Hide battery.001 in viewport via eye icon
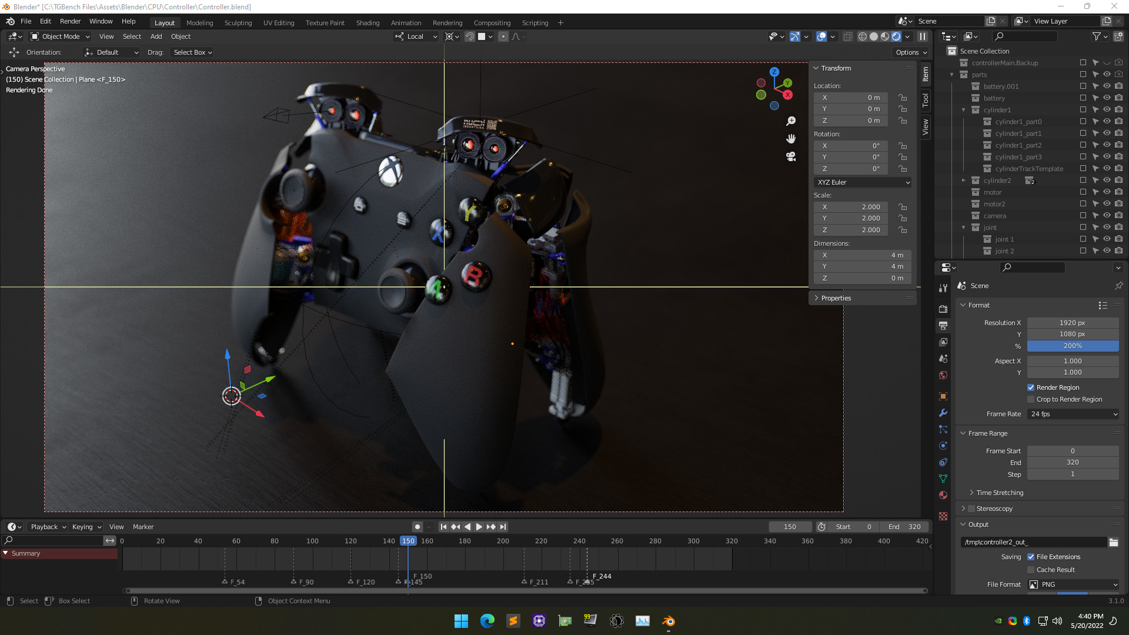This screenshot has height=635, width=1129. coord(1107,86)
